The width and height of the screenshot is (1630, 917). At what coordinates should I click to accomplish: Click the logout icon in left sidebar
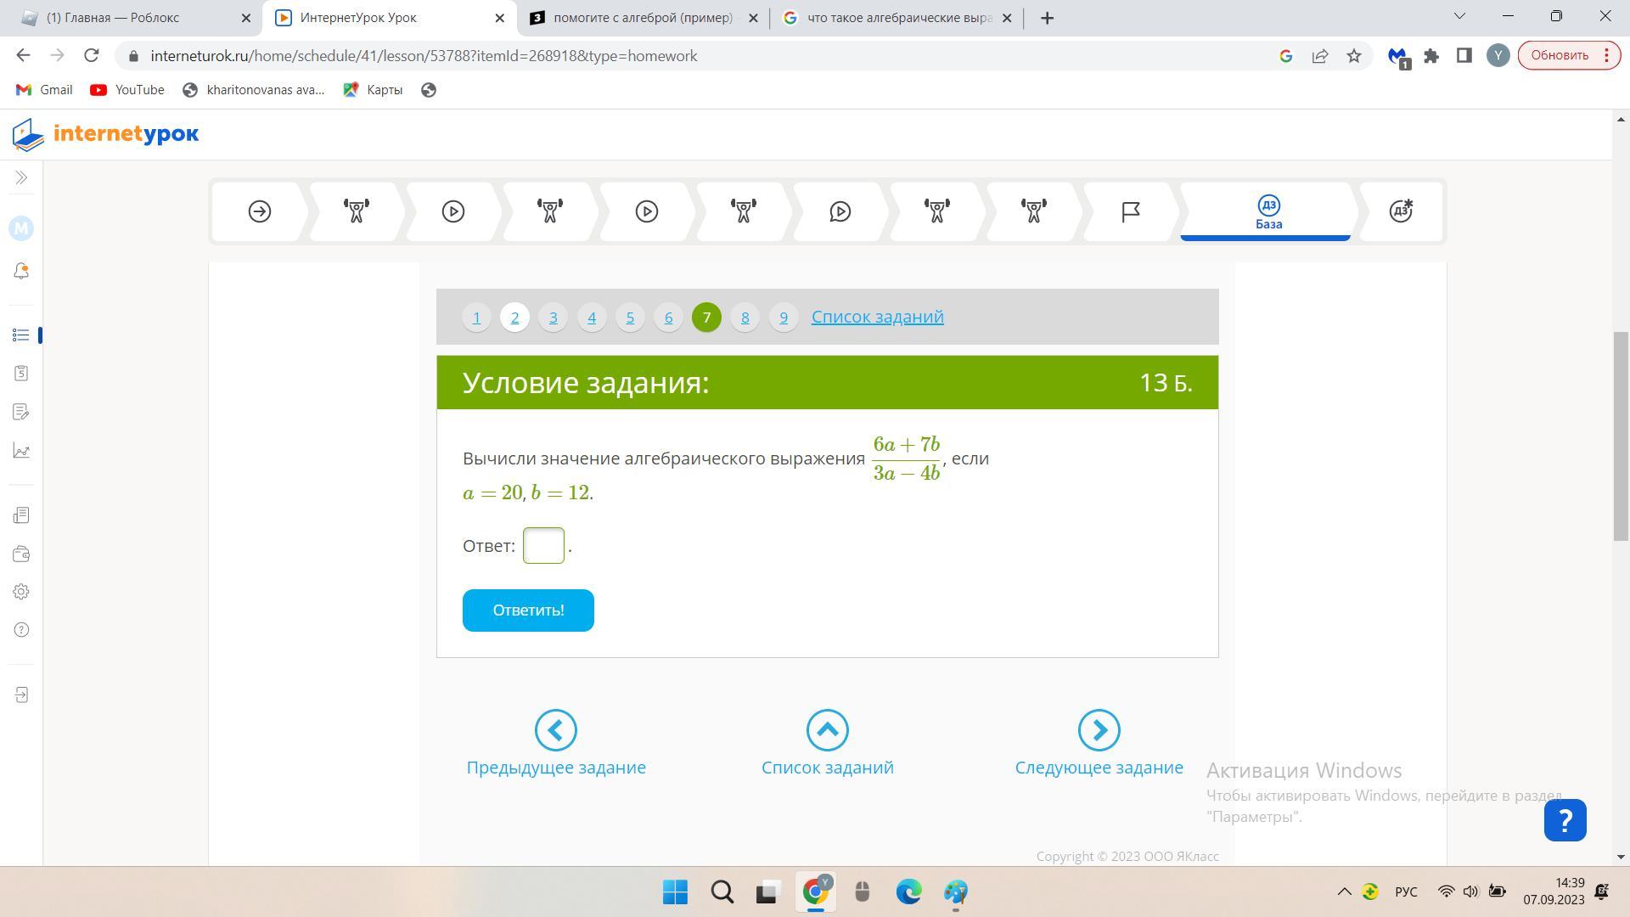pyautogui.click(x=21, y=695)
